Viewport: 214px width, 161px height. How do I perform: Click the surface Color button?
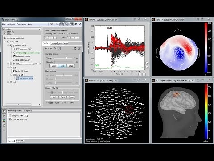click(53, 66)
